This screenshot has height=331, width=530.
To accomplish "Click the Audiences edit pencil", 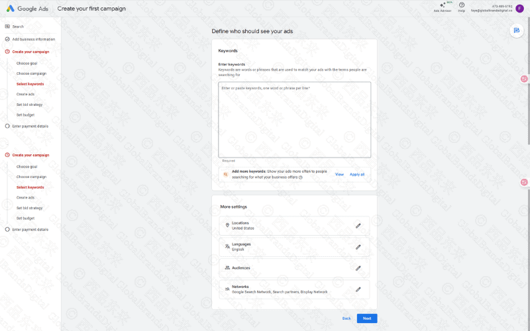I will coord(358,268).
